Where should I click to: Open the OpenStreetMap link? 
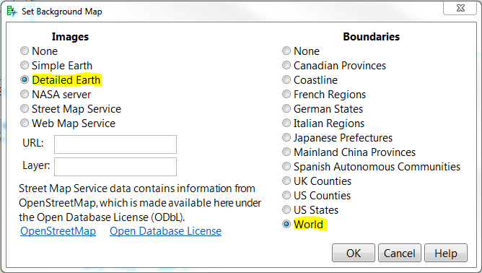(58, 231)
